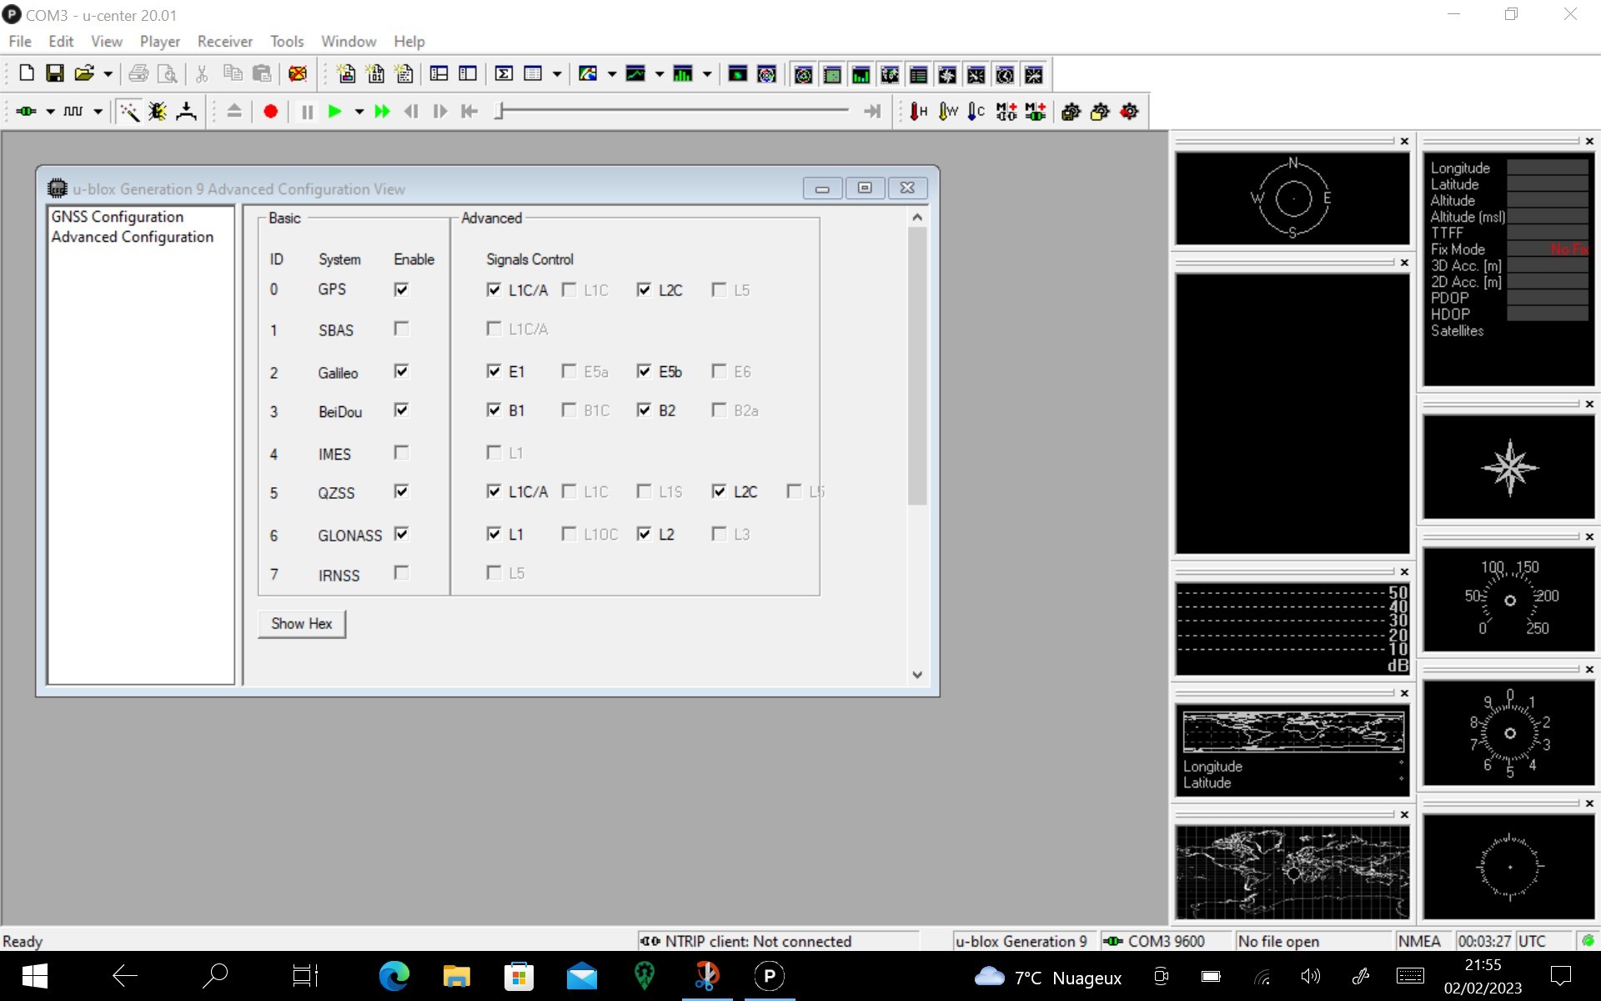Open the Player menu
1601x1001 pixels.
[x=159, y=41]
